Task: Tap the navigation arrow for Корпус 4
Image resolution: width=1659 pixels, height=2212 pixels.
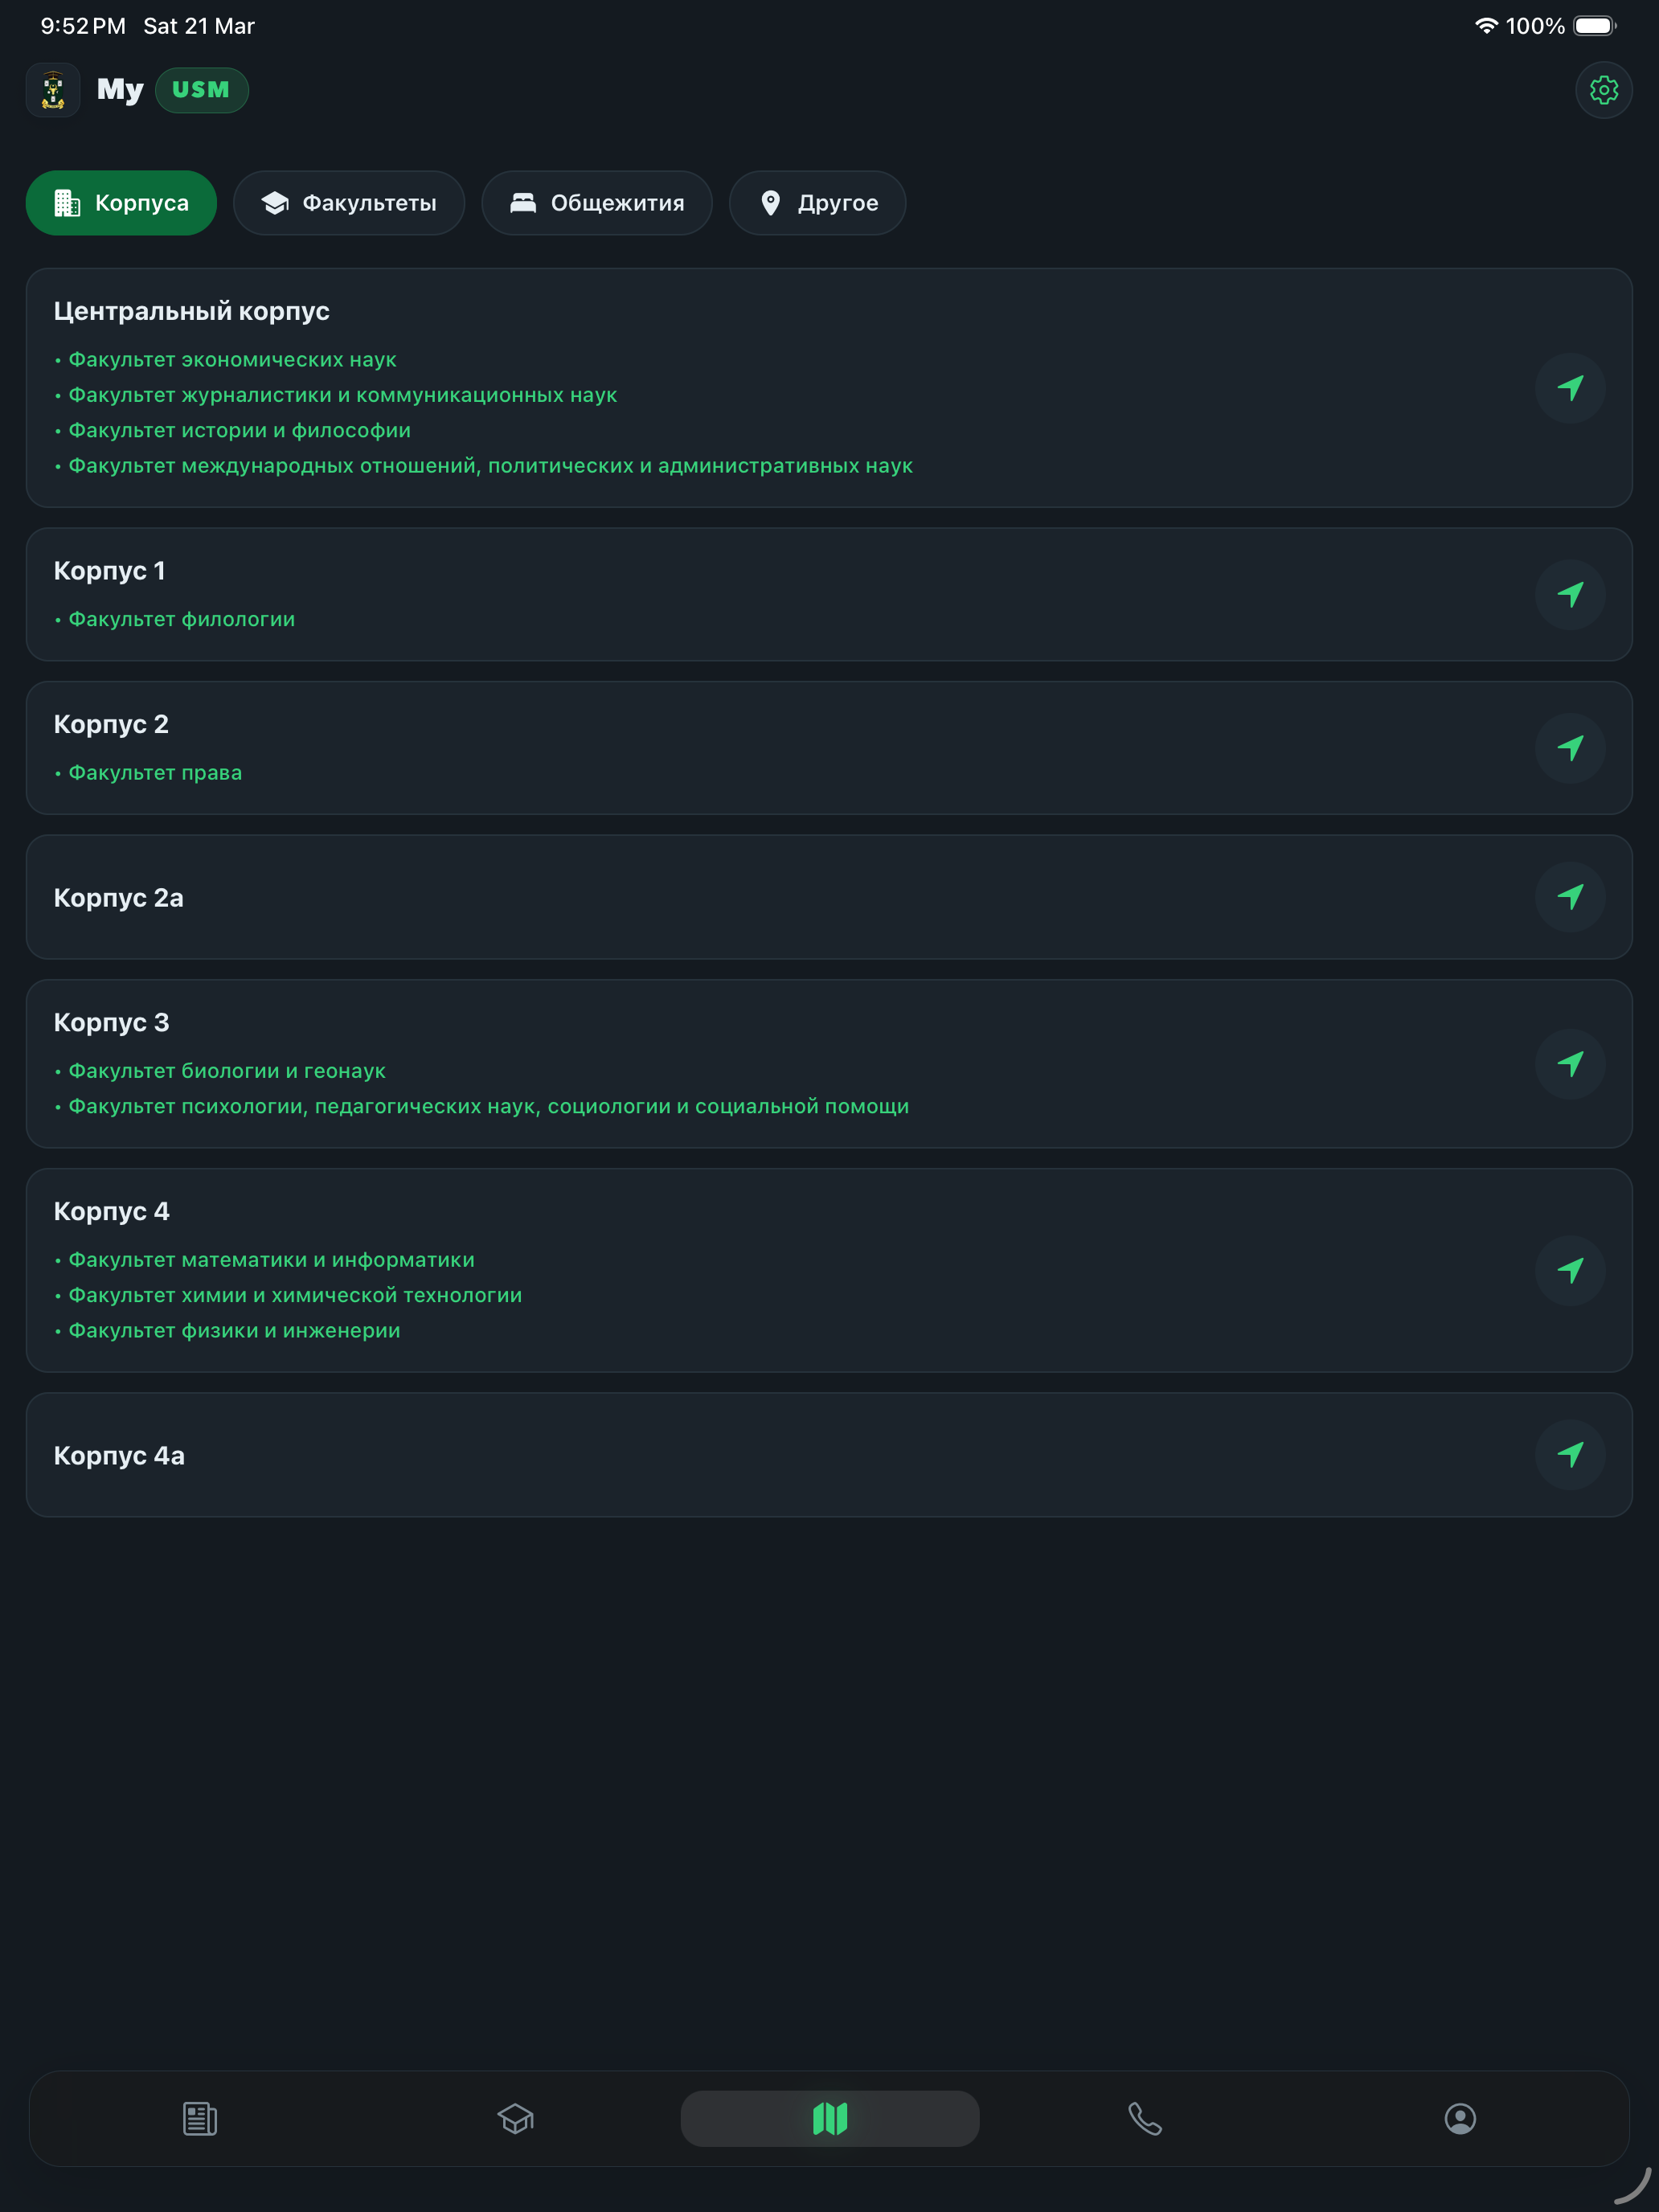Action: [1570, 1271]
